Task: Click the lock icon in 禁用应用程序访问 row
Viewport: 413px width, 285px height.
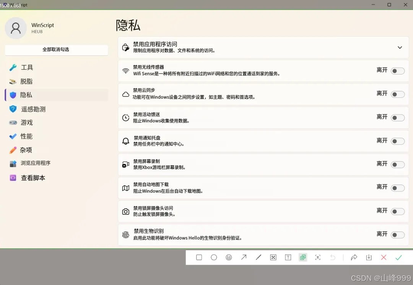Action: click(x=126, y=47)
